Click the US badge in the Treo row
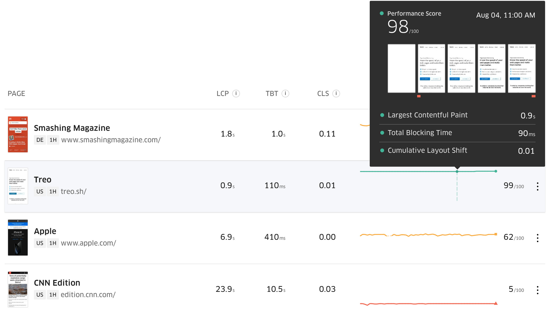 click(x=40, y=191)
